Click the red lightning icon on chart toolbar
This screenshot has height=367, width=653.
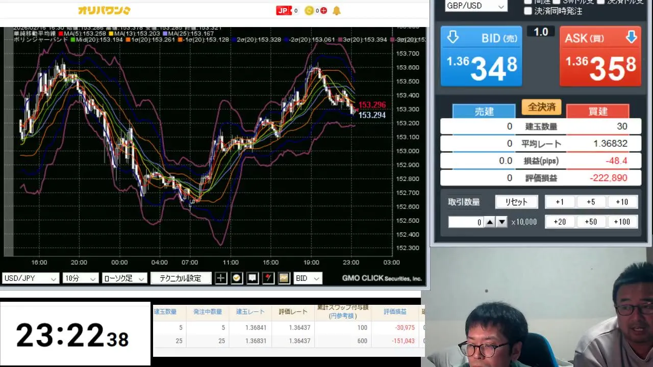pyautogui.click(x=268, y=278)
